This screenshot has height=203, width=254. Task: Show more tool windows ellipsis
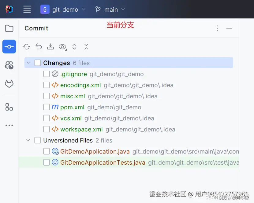point(9,125)
